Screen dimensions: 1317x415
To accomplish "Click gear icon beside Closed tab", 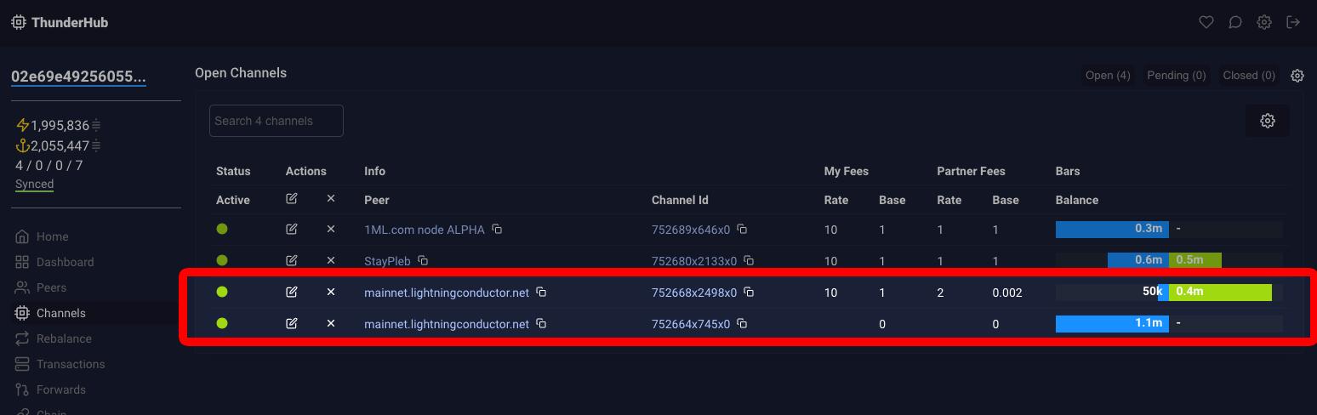I will [1297, 76].
